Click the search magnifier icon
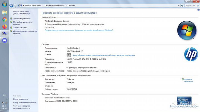 point(198,6)
